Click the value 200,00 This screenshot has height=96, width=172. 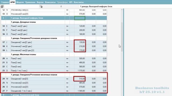click(x=82, y=30)
